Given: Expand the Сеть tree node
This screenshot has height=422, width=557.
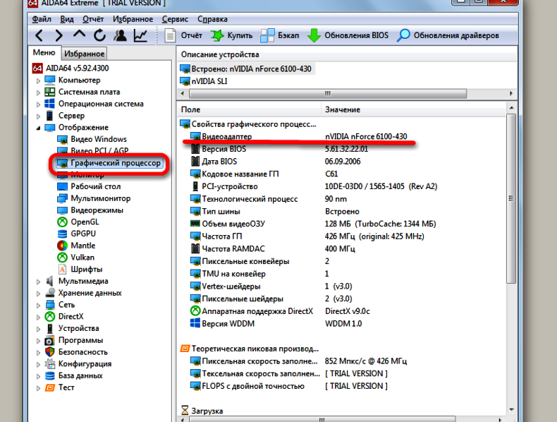Looking at the screenshot, I should pyautogui.click(x=38, y=305).
